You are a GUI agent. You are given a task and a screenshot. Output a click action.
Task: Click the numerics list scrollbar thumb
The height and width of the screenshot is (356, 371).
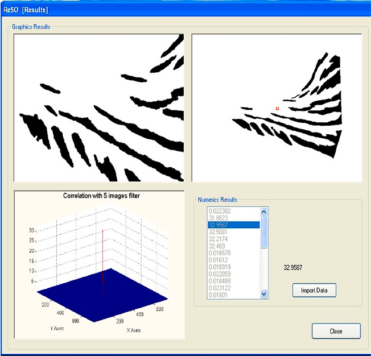(x=263, y=232)
